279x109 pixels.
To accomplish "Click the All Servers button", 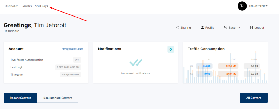I will point(254,98).
